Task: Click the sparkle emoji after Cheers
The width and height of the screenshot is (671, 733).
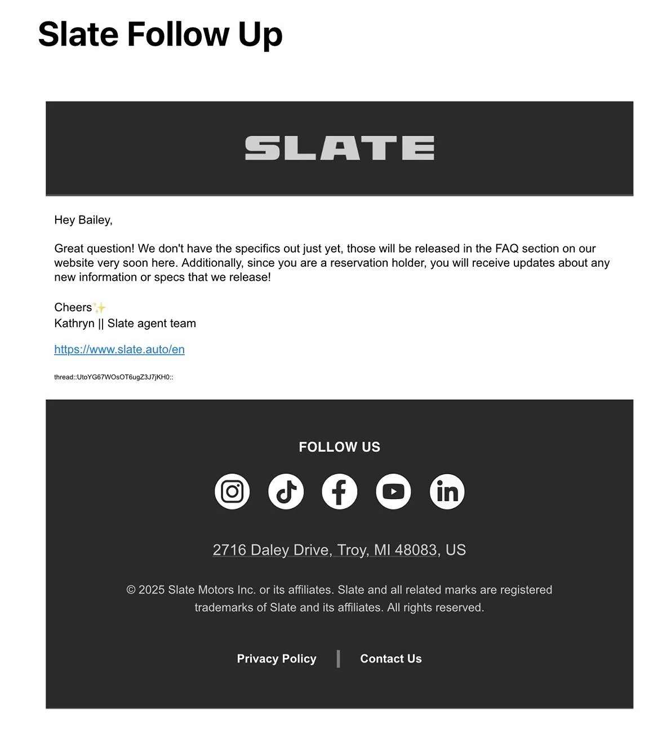Action: coord(100,307)
